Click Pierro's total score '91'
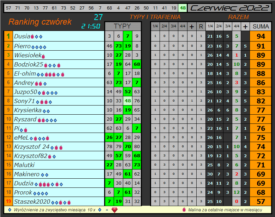 pos(261,46)
